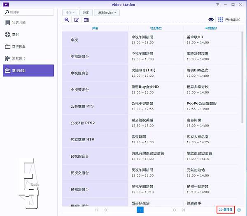
Task: Click upcoming program 客家人有名堂
Action: 198,137
